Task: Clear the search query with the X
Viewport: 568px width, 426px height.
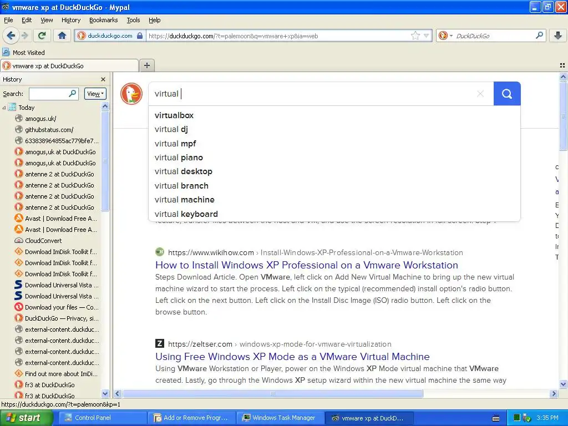Action: [480, 94]
